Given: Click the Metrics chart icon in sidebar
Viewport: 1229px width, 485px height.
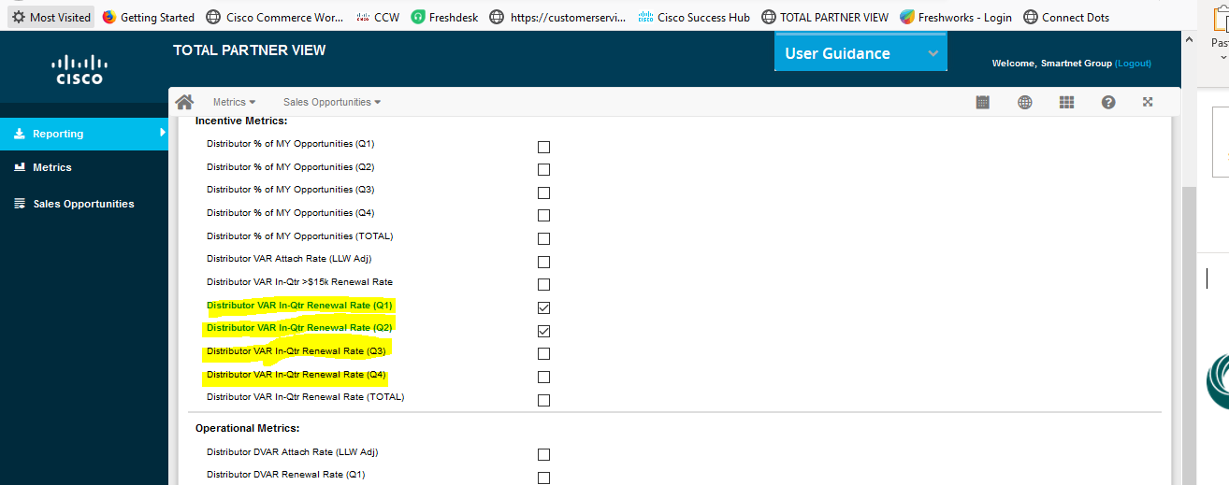Looking at the screenshot, I should 20,167.
